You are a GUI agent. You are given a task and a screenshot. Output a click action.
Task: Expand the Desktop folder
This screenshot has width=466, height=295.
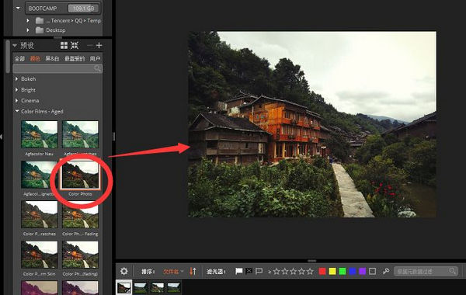[x=28, y=30]
